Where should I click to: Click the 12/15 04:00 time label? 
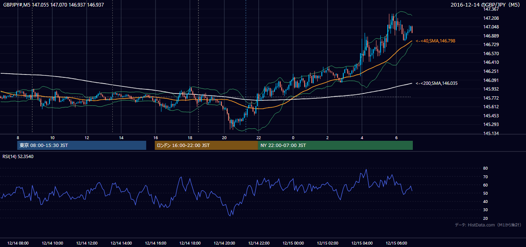362,243
